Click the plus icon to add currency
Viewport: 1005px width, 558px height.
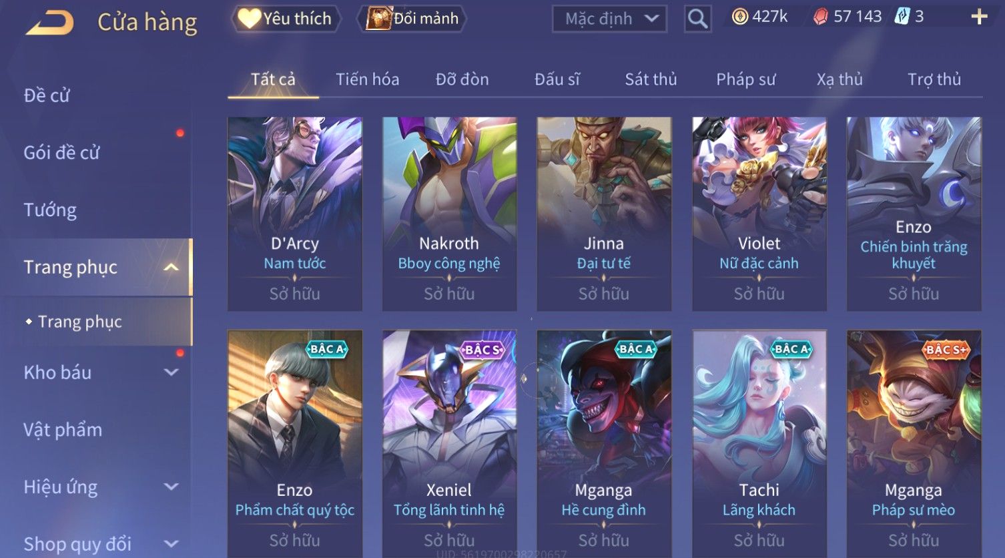tap(979, 17)
